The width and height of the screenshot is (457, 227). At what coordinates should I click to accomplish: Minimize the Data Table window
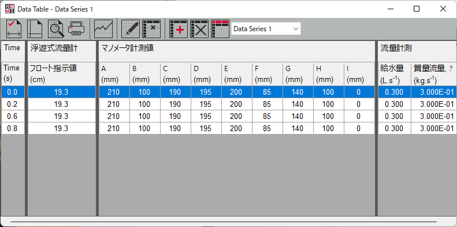point(390,9)
